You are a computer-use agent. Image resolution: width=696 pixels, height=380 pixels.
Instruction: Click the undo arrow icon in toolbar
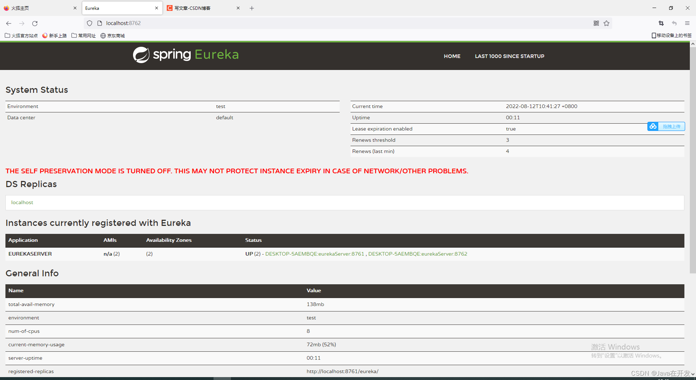click(x=674, y=23)
